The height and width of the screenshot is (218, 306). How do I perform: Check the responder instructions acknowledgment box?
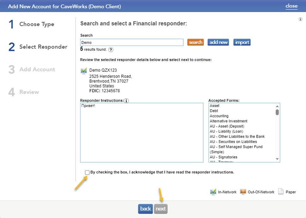(87, 172)
